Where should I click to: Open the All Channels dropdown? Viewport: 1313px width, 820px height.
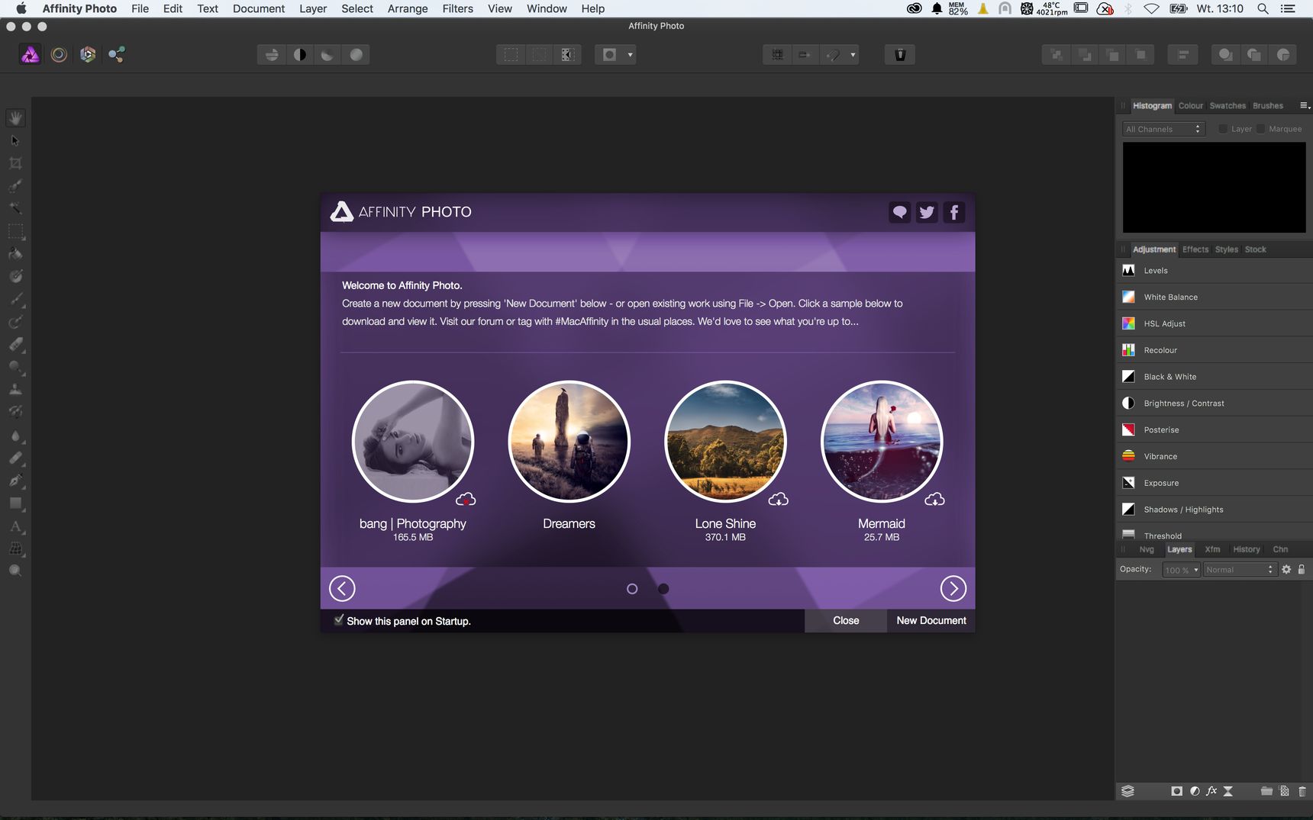coord(1163,129)
